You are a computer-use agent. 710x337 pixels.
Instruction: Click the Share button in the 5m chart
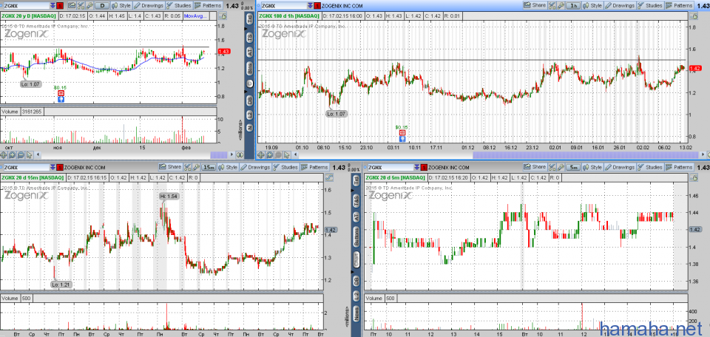[x=535, y=167]
